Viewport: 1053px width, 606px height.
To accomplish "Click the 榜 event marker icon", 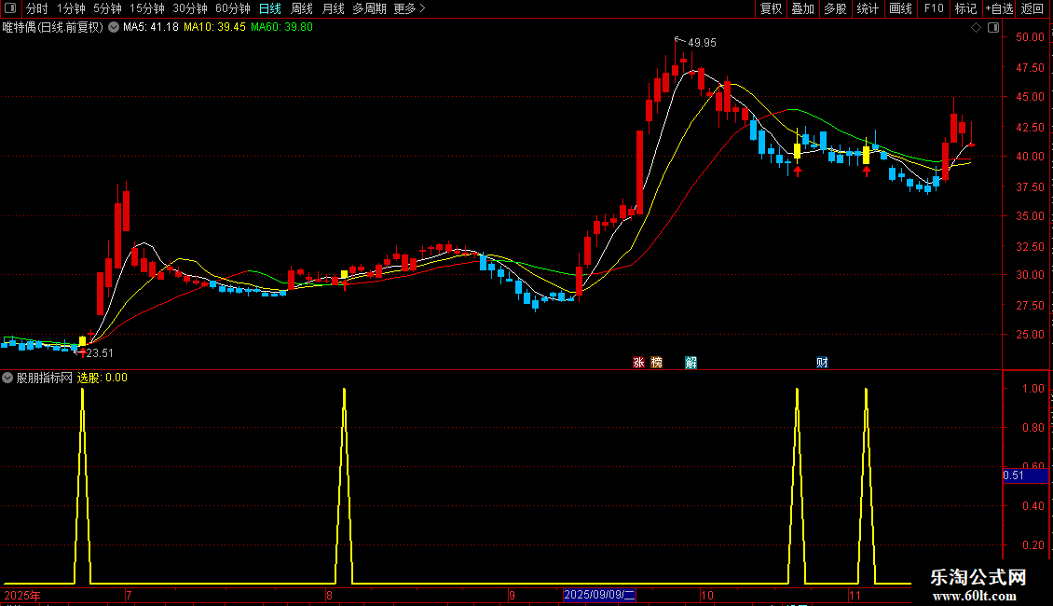I will click(657, 362).
